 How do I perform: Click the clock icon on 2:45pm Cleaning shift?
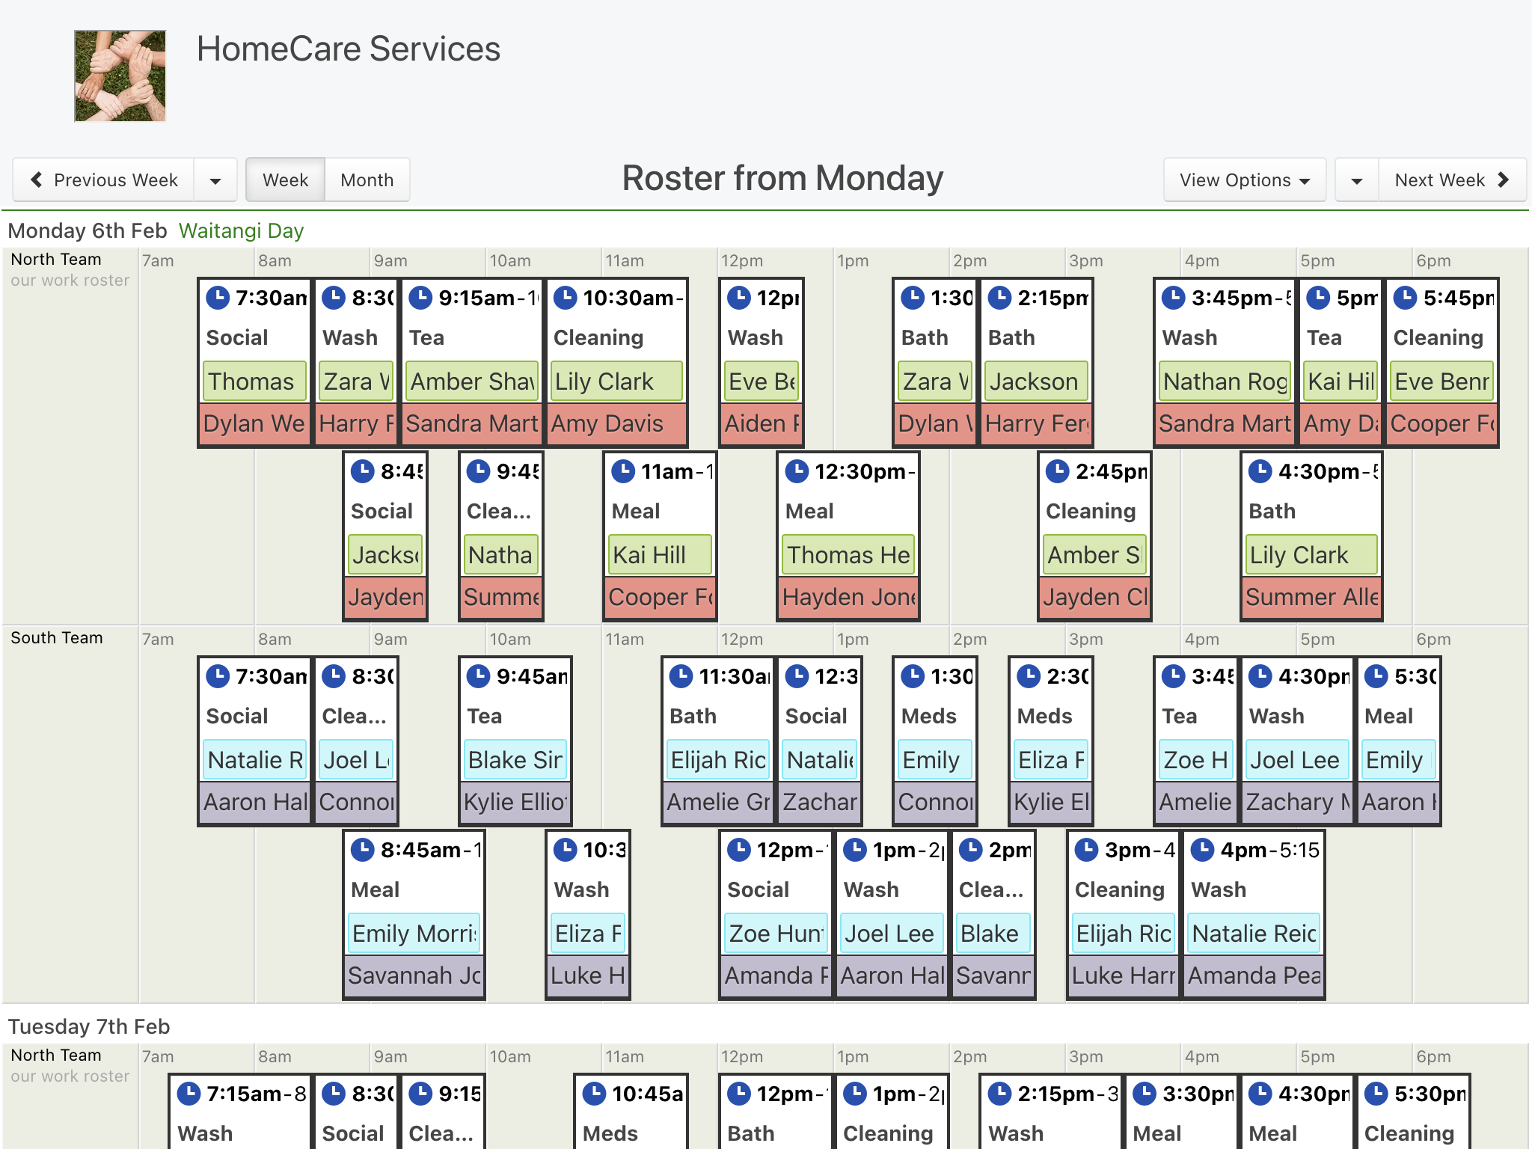click(x=1058, y=471)
